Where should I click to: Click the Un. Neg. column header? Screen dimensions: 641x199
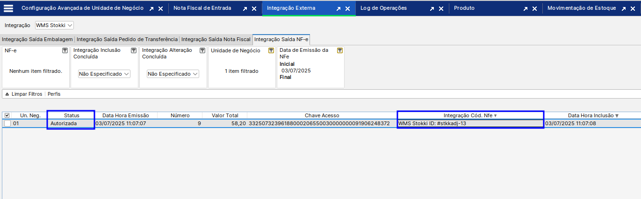pyautogui.click(x=30, y=115)
